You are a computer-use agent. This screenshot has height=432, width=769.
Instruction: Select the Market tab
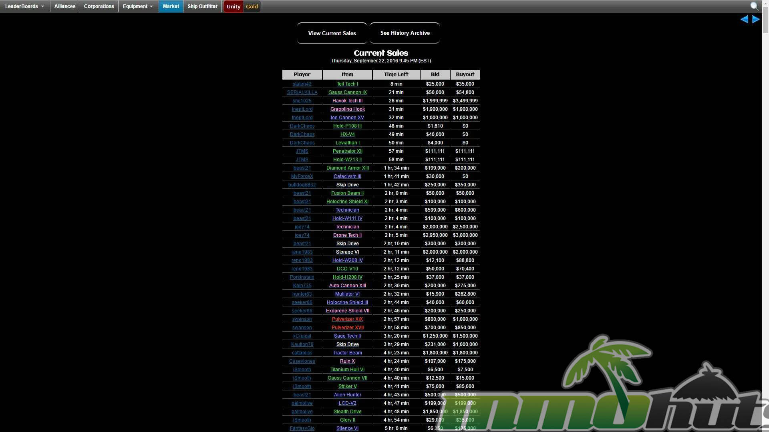pyautogui.click(x=171, y=6)
